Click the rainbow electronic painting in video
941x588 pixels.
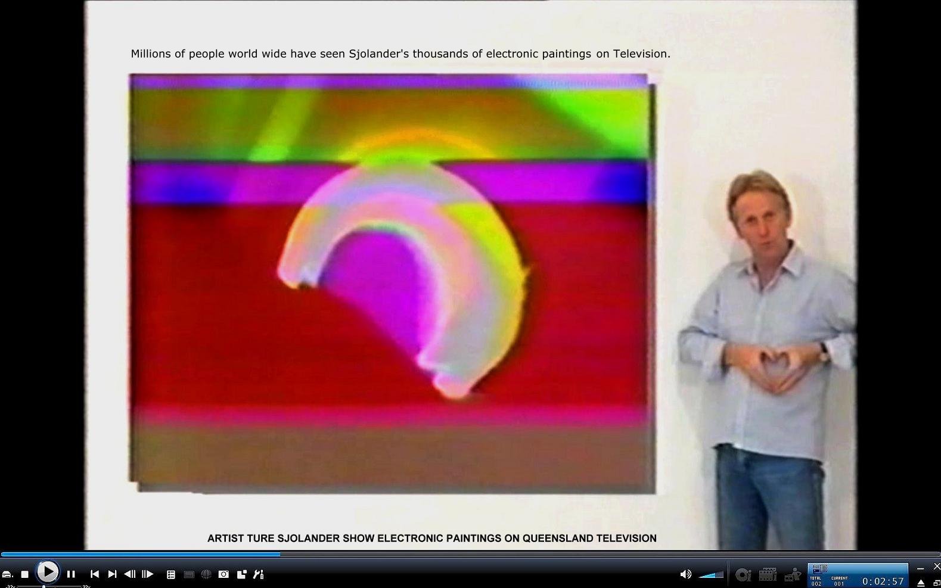pyautogui.click(x=392, y=284)
